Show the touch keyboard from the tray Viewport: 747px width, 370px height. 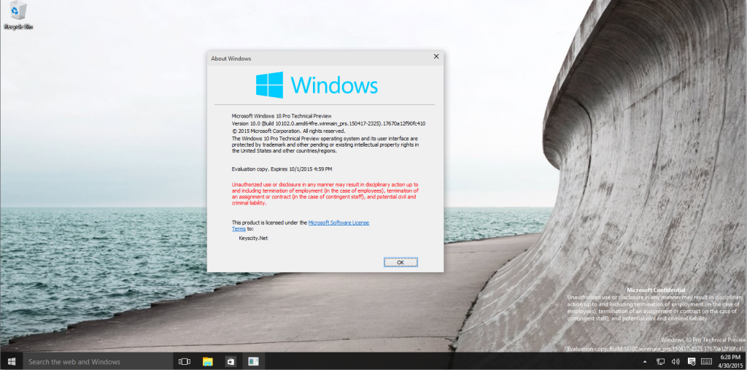(x=707, y=362)
